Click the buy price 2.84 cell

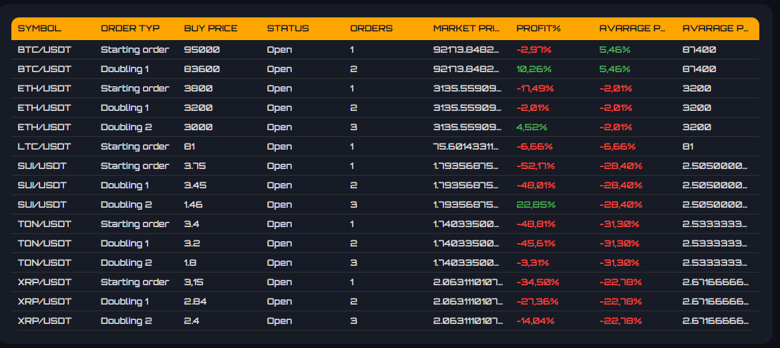[195, 302]
